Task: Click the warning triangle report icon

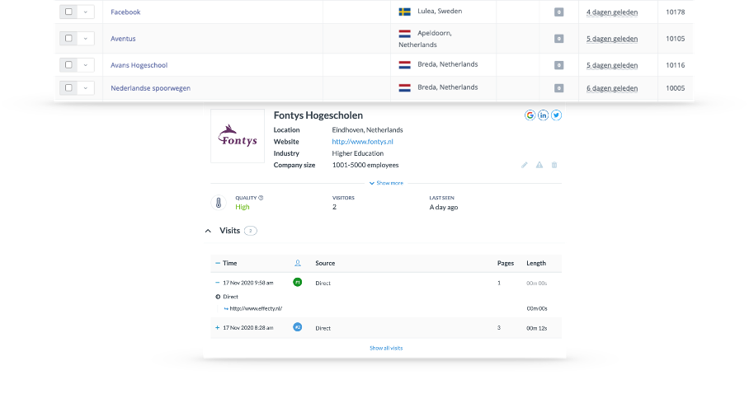Action: (x=539, y=165)
